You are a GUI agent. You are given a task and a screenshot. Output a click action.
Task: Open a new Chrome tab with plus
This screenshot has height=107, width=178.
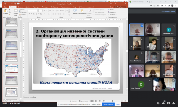pyautogui.click(x=152, y=2)
